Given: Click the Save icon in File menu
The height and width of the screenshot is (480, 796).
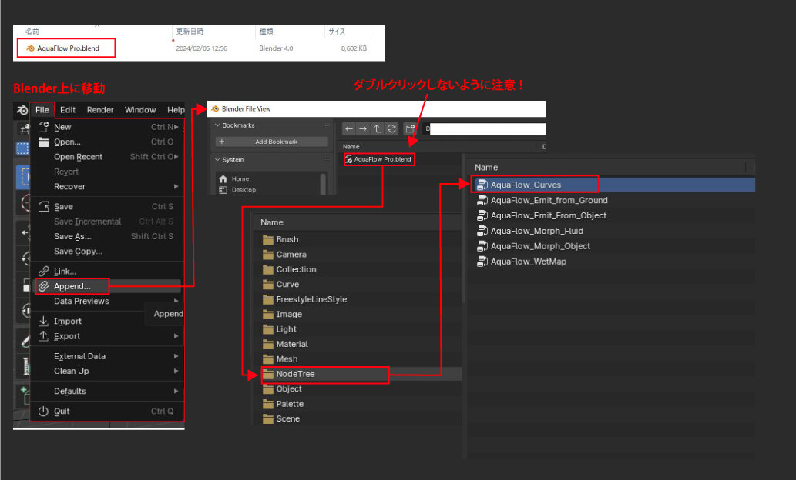Looking at the screenshot, I should coord(44,207).
